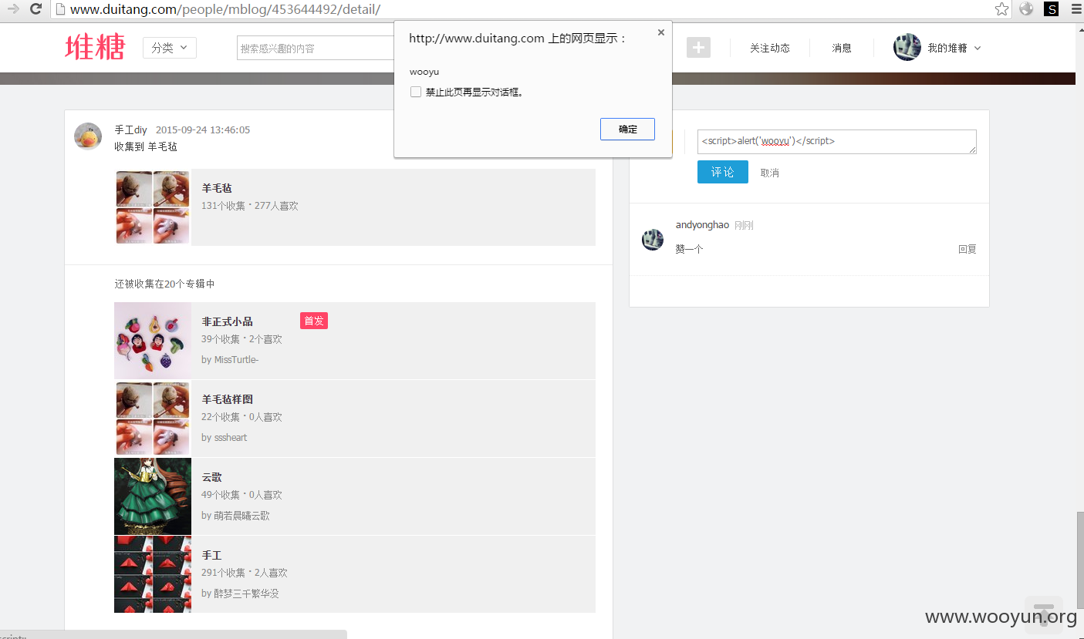
Task: Click the wooyu alert message text
Action: pos(424,72)
